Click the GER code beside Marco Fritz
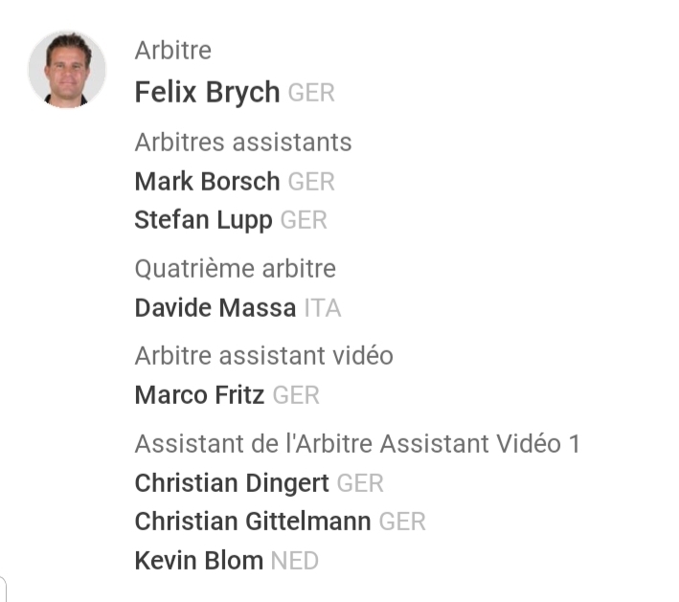This screenshot has width=679, height=602. (296, 395)
